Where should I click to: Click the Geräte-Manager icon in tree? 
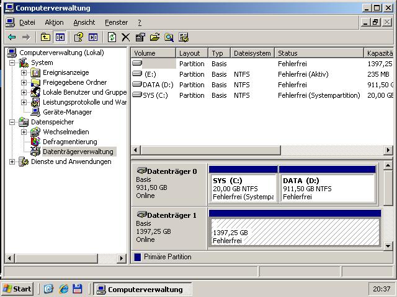pyautogui.click(x=35, y=112)
